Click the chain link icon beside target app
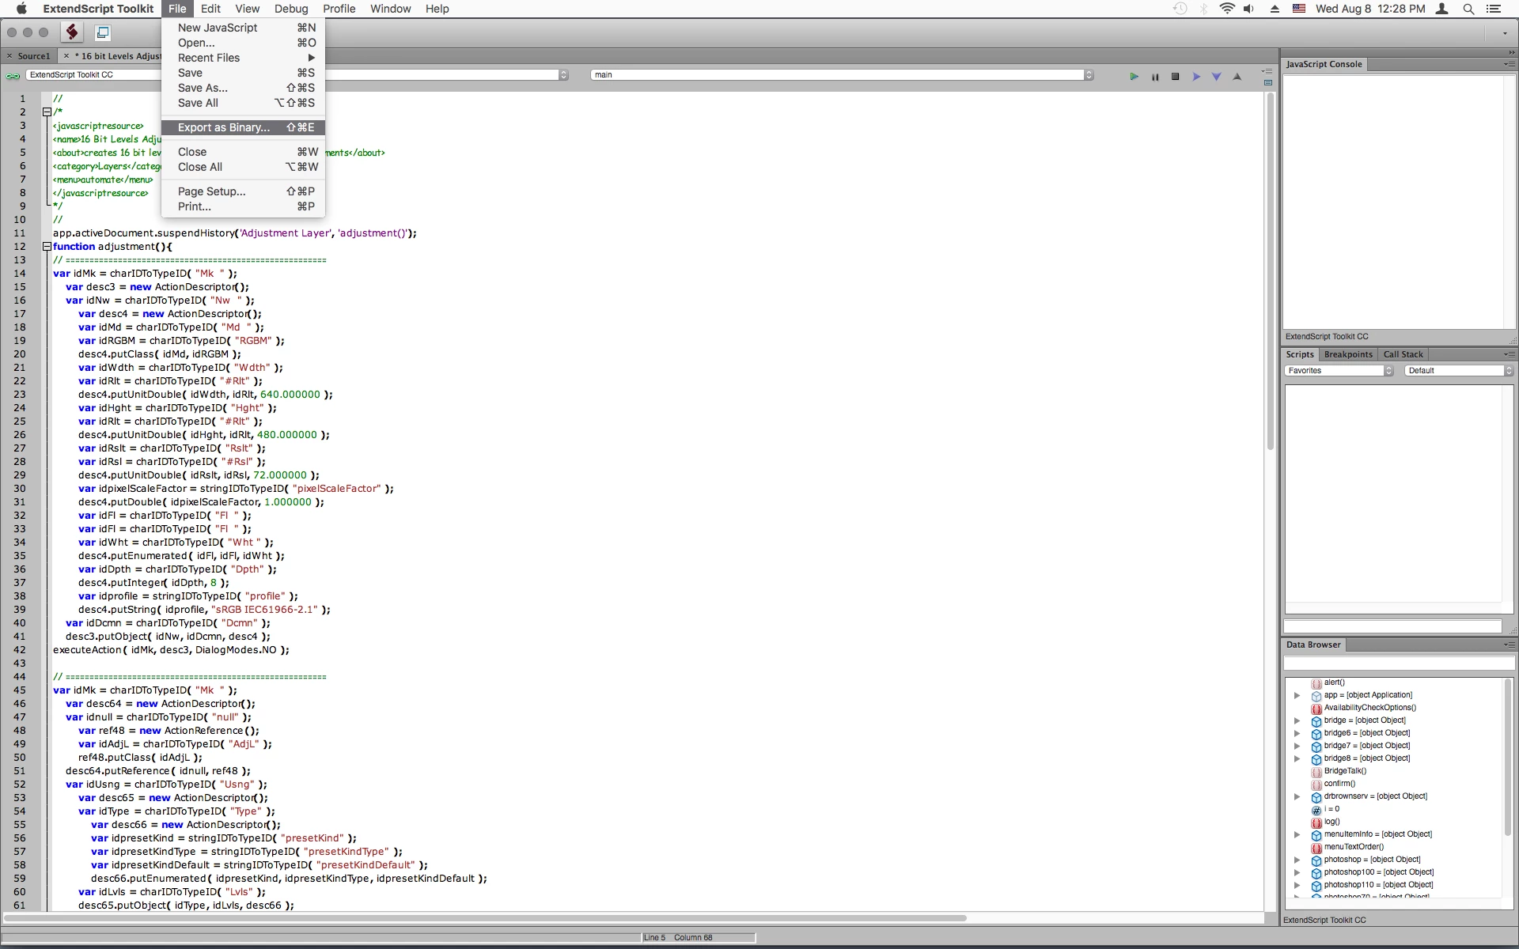The height and width of the screenshot is (949, 1519). point(13,76)
